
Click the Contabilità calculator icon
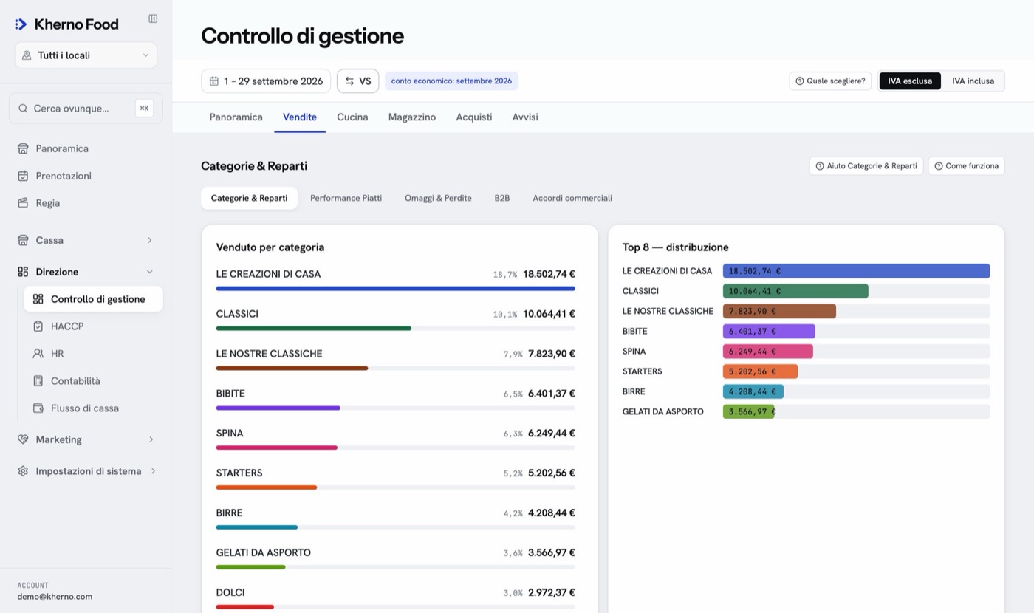(x=38, y=381)
